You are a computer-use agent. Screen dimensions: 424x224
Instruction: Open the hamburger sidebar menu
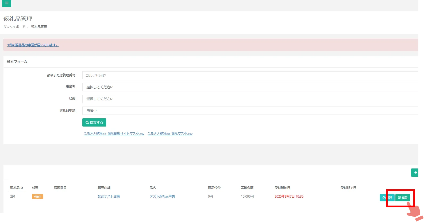pos(7,3)
